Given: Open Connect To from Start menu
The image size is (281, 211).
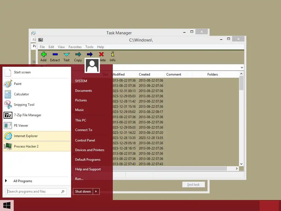Looking at the screenshot, I should tap(84, 130).
